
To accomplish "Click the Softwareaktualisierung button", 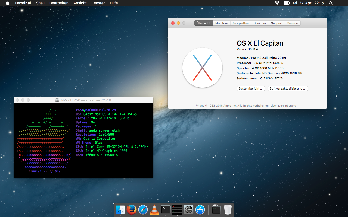I will coord(288,88).
